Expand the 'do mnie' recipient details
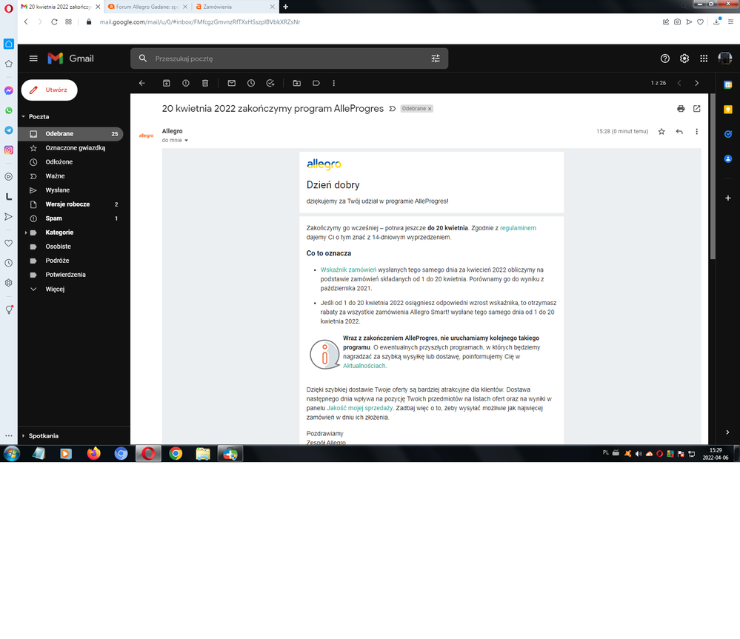This screenshot has width=740, height=639. tap(186, 141)
